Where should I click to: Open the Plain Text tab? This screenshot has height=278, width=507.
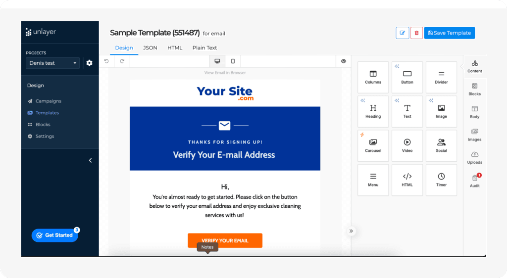coord(204,48)
